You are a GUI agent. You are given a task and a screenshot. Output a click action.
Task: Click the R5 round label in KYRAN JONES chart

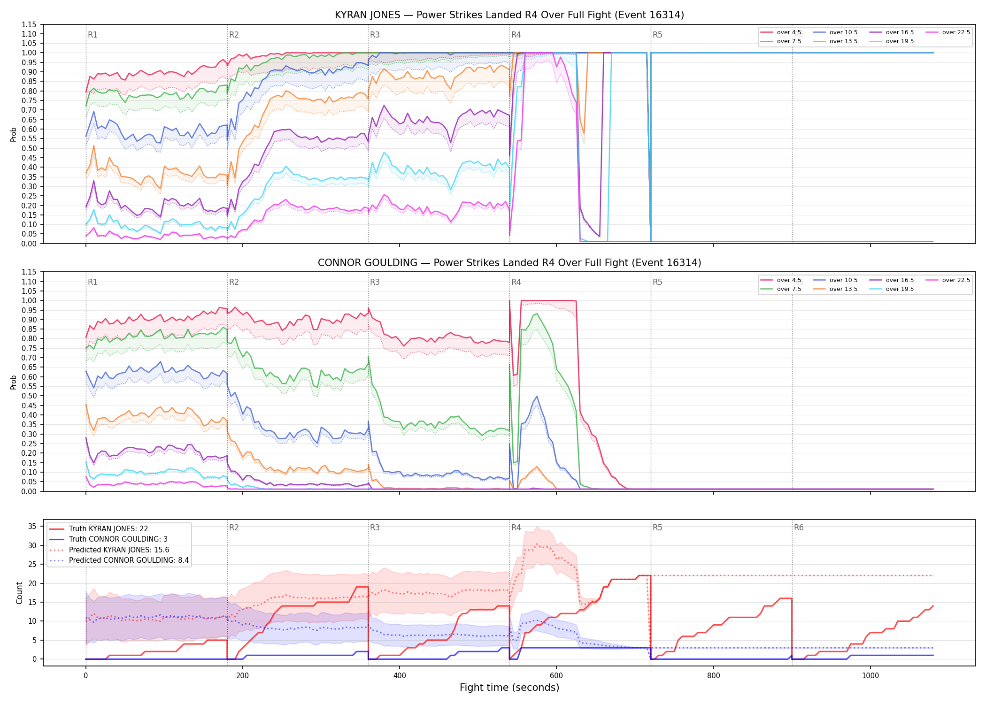point(657,35)
